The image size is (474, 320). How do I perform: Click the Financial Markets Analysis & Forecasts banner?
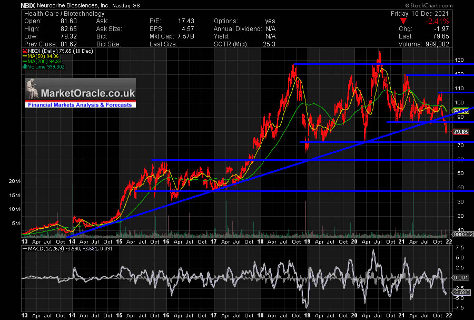pos(80,105)
